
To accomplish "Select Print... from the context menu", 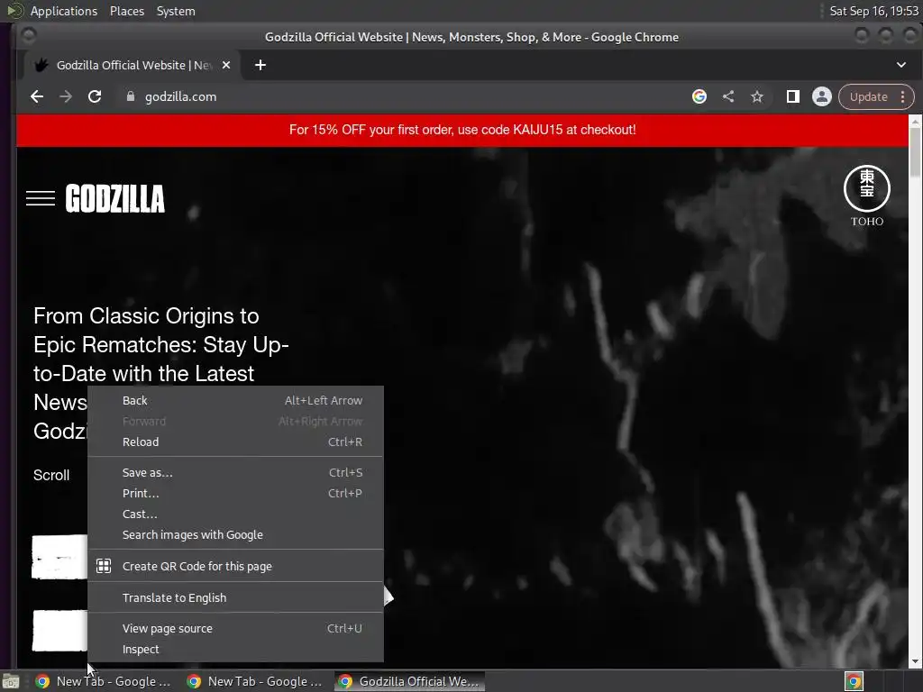I will (x=235, y=493).
